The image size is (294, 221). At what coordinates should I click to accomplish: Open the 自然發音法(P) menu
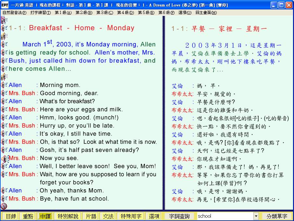coord(14,13)
